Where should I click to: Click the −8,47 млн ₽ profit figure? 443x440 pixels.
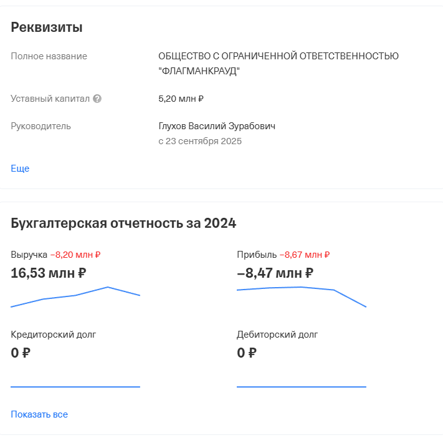pyautogui.click(x=275, y=273)
